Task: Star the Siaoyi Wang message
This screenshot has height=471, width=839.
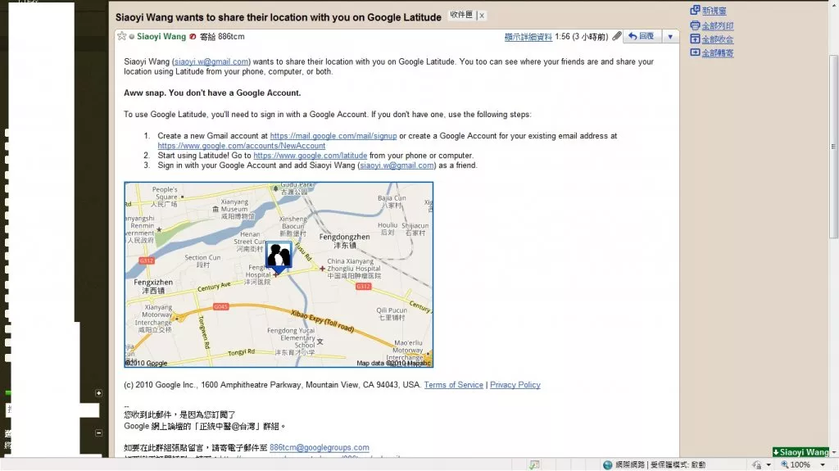Action: pos(121,36)
